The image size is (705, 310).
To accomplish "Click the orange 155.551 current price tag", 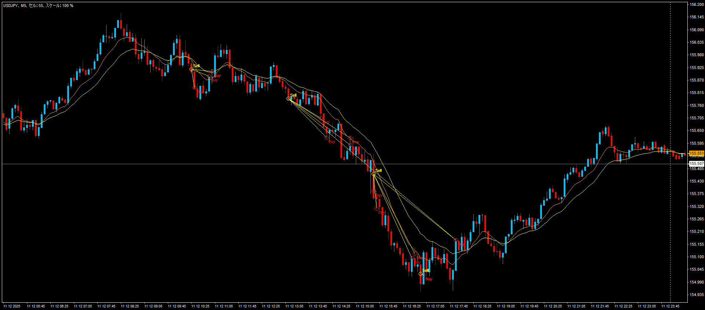I will (x=696, y=153).
